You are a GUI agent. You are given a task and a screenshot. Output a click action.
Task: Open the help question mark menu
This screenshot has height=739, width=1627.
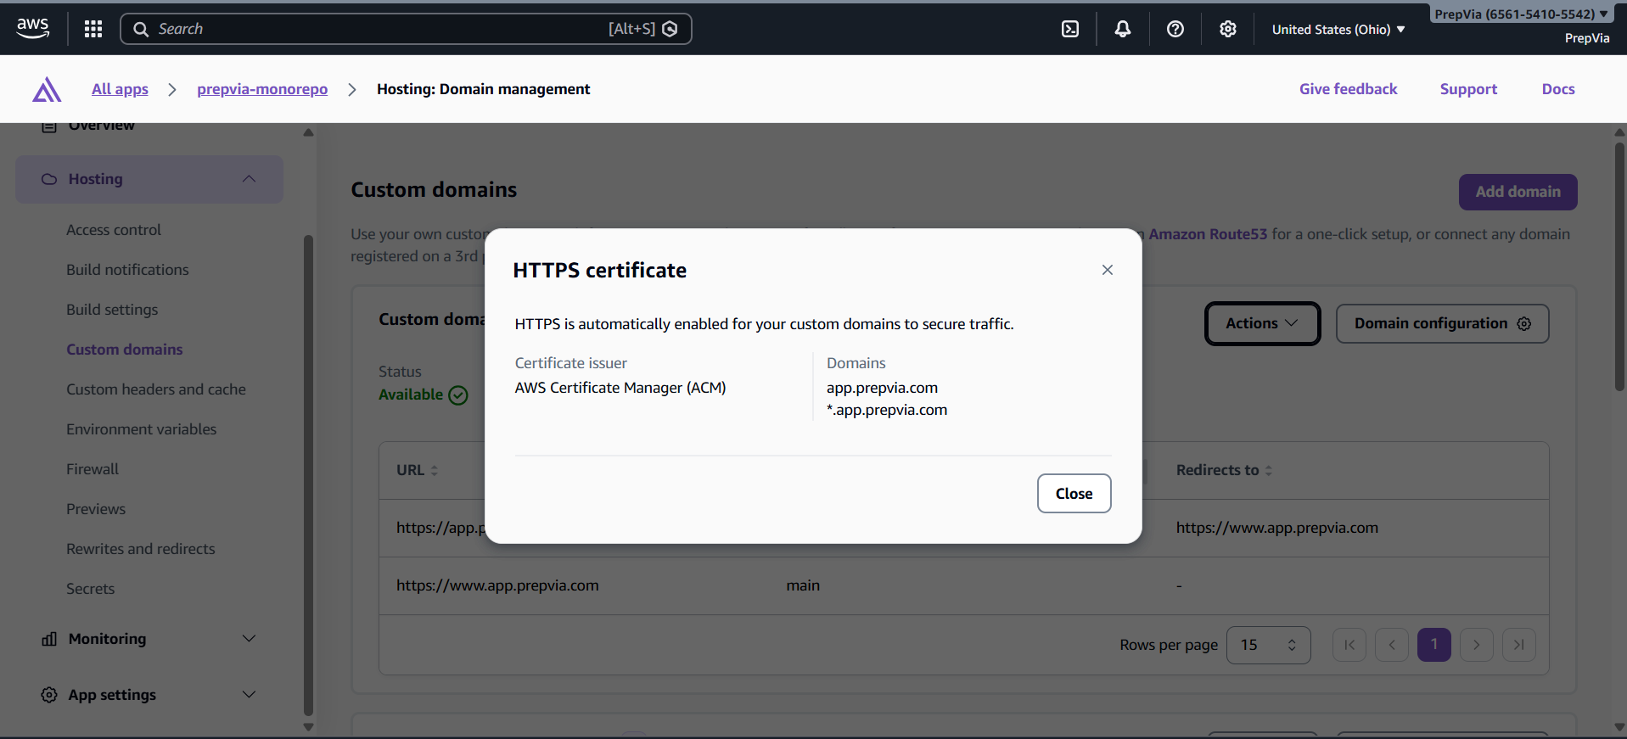pos(1175,29)
